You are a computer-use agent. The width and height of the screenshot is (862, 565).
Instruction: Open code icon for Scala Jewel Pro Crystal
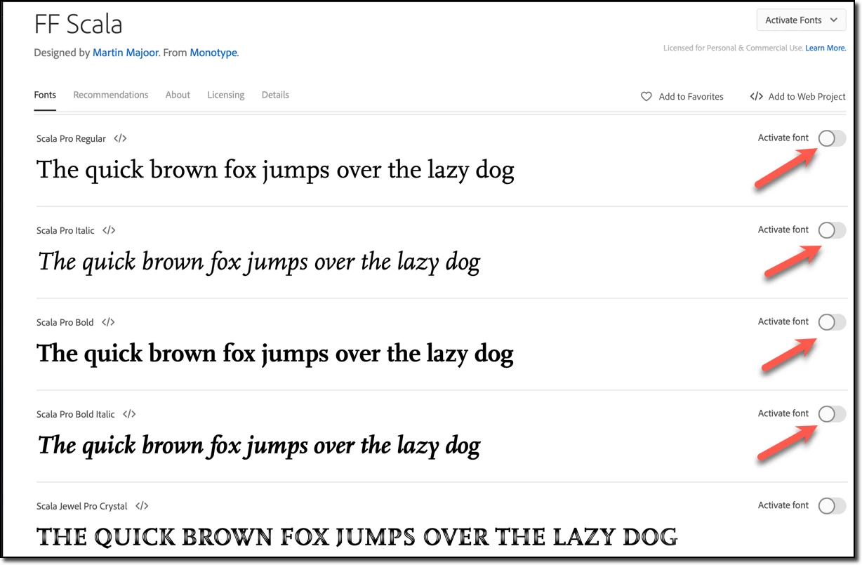142,506
